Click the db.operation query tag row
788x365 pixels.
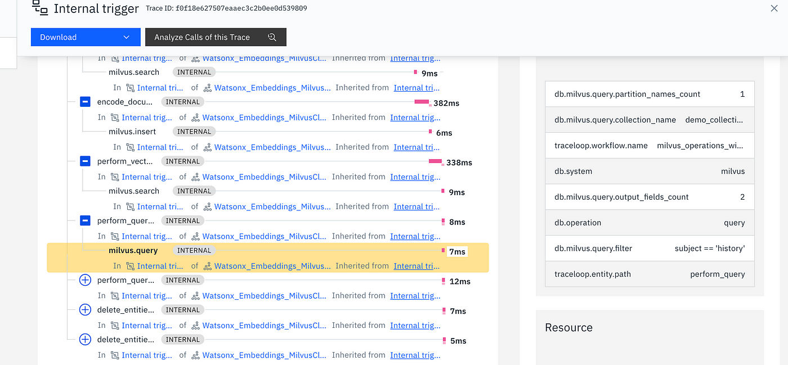coord(650,223)
